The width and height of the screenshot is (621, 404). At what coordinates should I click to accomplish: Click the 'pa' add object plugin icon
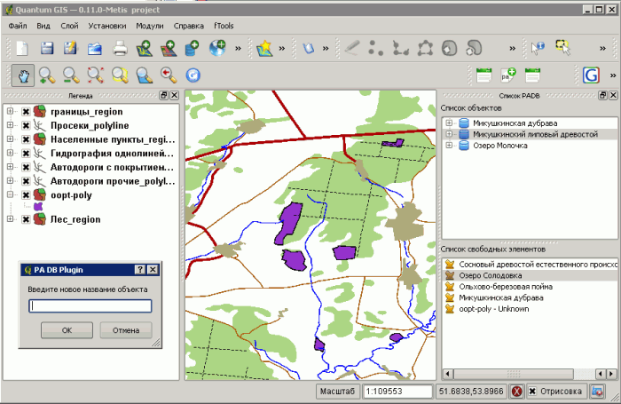pyautogui.click(x=508, y=75)
